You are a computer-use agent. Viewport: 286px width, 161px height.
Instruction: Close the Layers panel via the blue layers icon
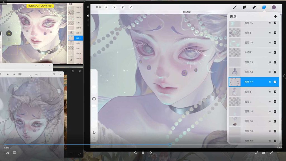tap(264, 7)
